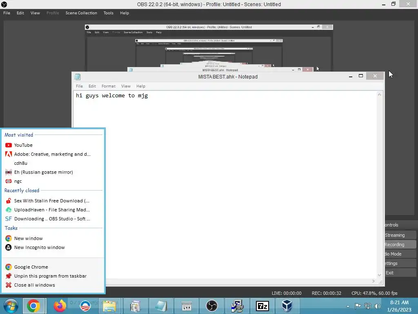This screenshot has height=314, width=418.
Task: Open the OBS File menu
Action: coord(7,13)
